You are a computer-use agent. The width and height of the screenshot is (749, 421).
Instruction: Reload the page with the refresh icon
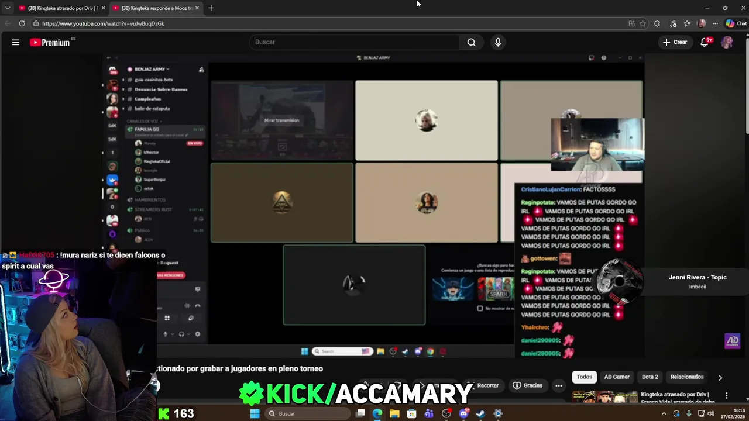22,23
